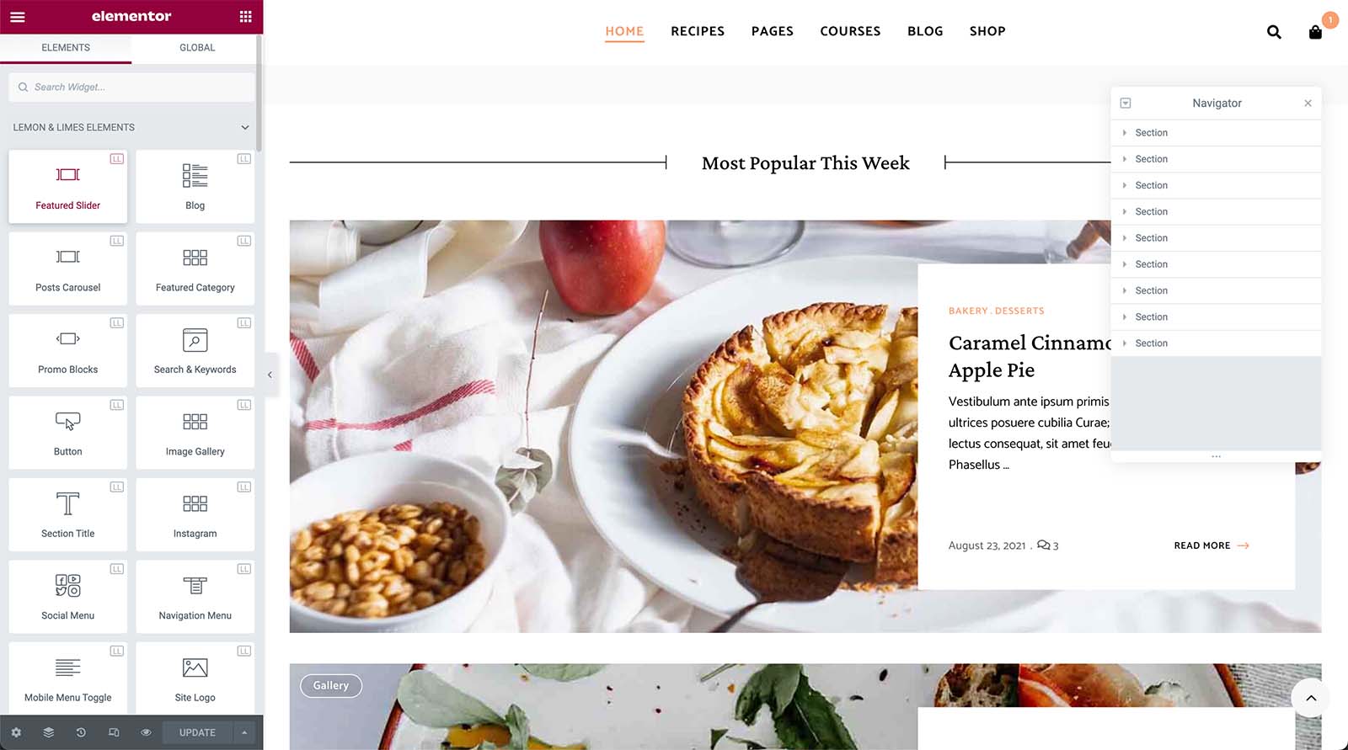Image resolution: width=1348 pixels, height=750 pixels.
Task: Open the Elementor hamburger menu
Action: click(17, 17)
